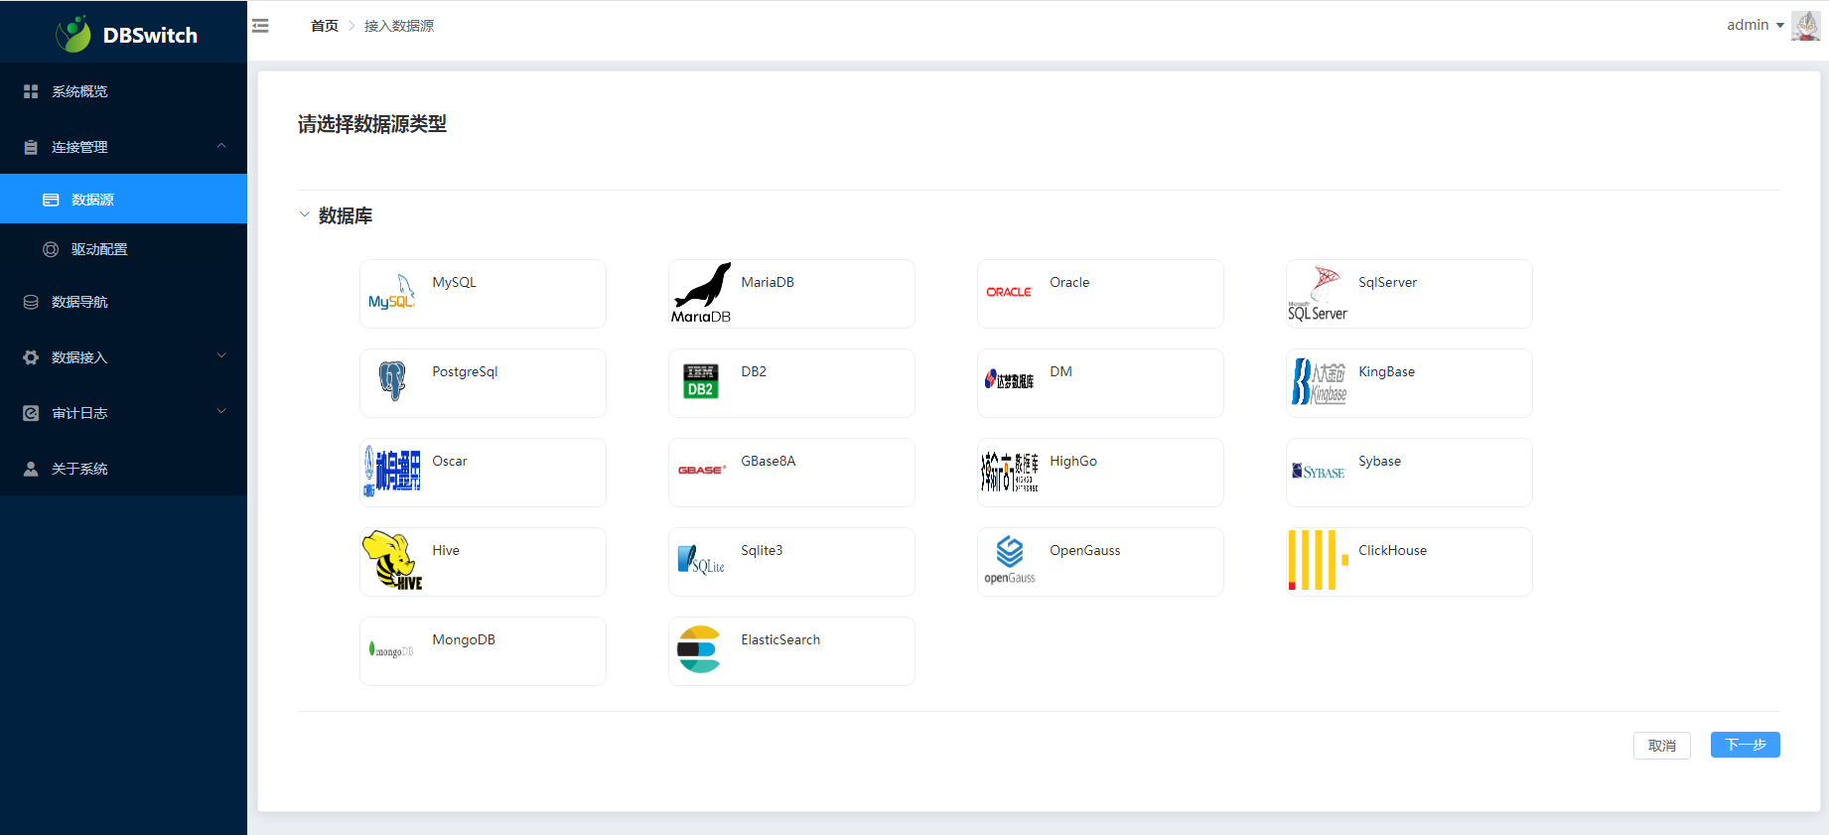
Task: Select the SQLite feather logo
Action: click(701, 560)
